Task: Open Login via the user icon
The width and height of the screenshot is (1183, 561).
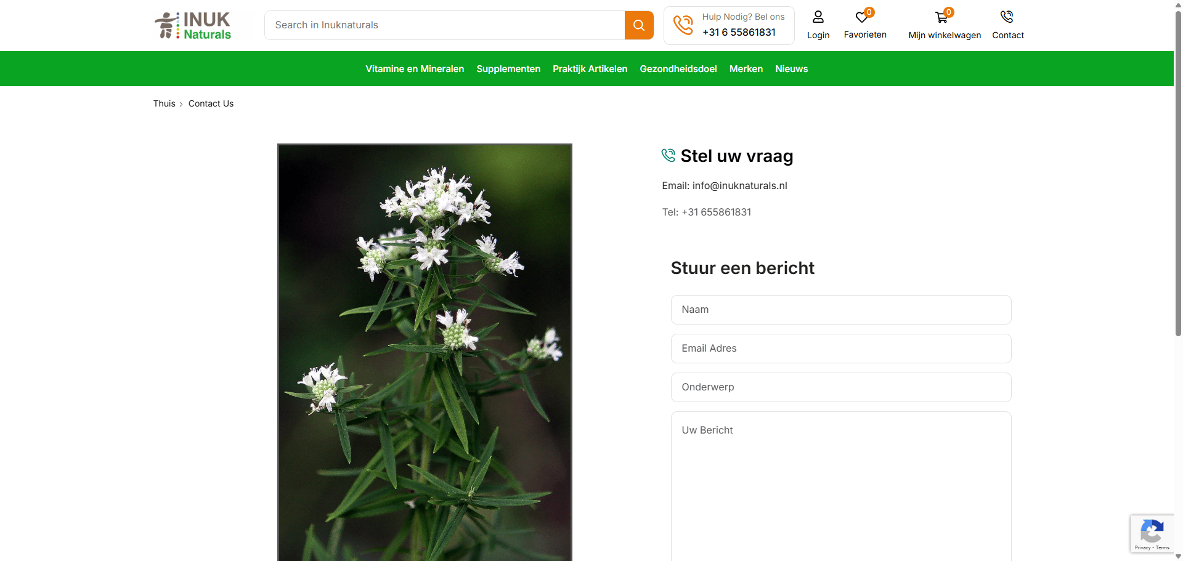Action: tap(818, 17)
